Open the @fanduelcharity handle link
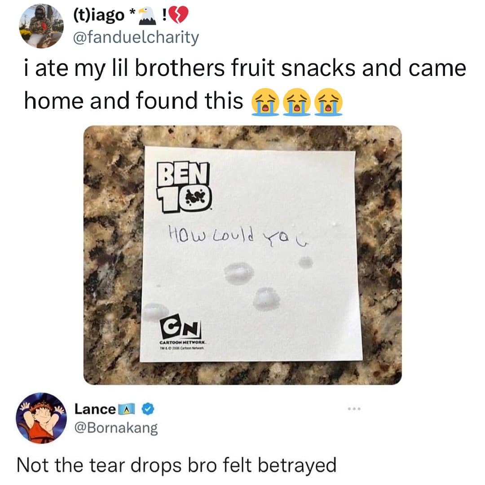 (136, 37)
